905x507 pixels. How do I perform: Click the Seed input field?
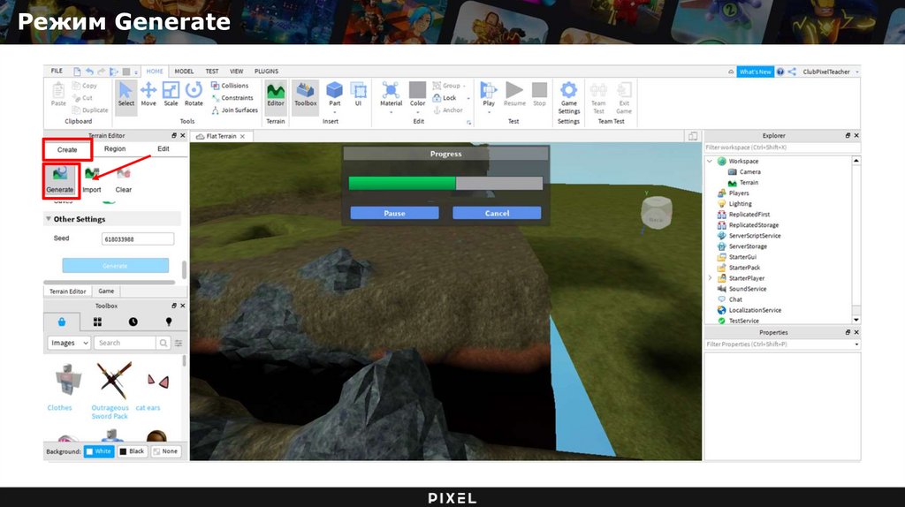pyautogui.click(x=138, y=238)
